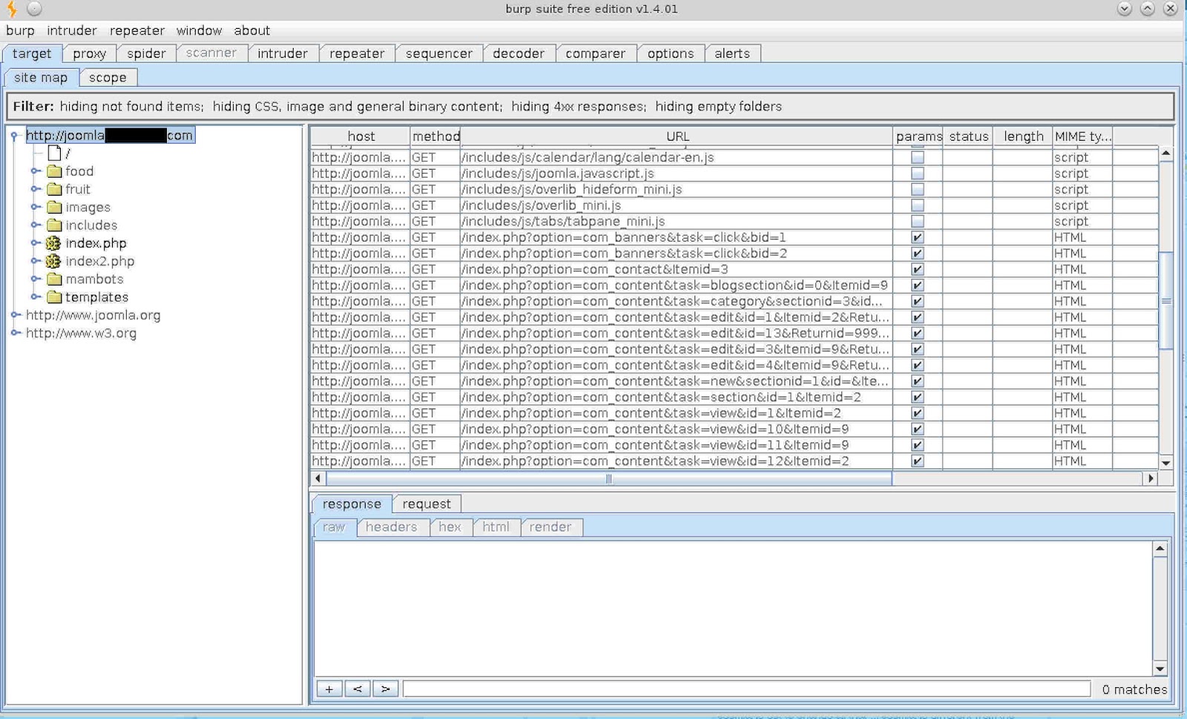The width and height of the screenshot is (1187, 719).
Task: Click the templates folder icon
Action: 54,297
